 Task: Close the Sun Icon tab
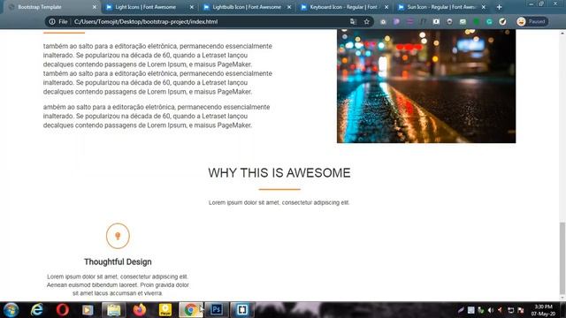point(484,7)
